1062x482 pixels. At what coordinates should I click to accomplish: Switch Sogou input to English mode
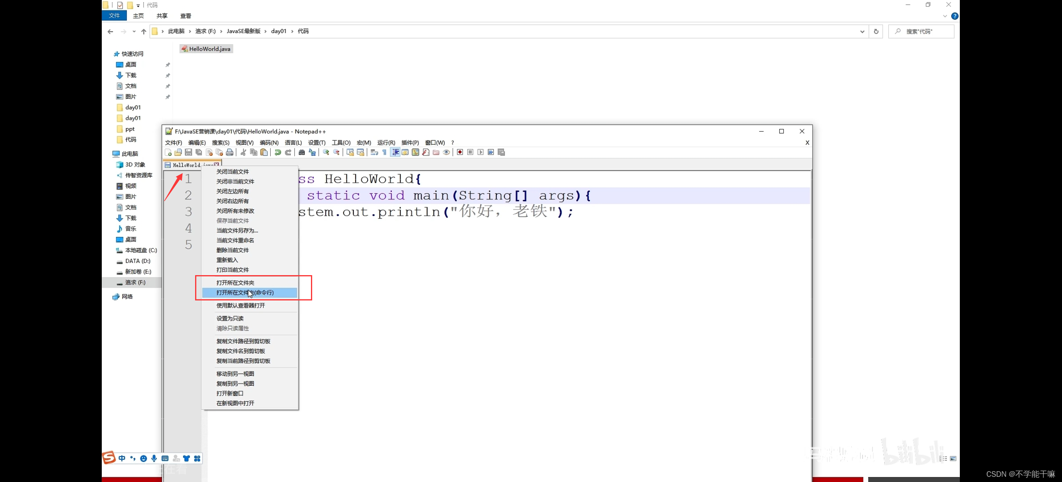tap(122, 458)
